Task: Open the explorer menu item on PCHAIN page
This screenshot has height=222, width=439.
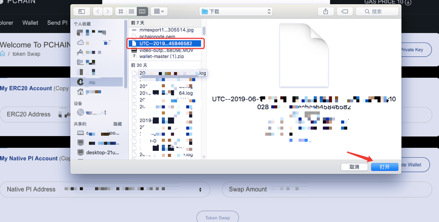Action: point(7,23)
